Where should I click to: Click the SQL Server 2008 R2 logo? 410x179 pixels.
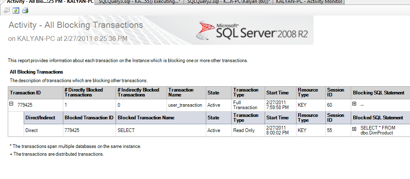tap(252, 30)
